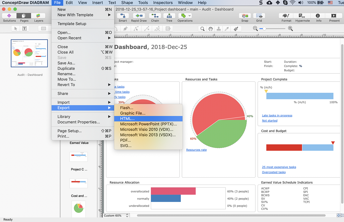The height and width of the screenshot is (222, 344).
Task: Select the Hand pan tool
Action: tap(211, 29)
